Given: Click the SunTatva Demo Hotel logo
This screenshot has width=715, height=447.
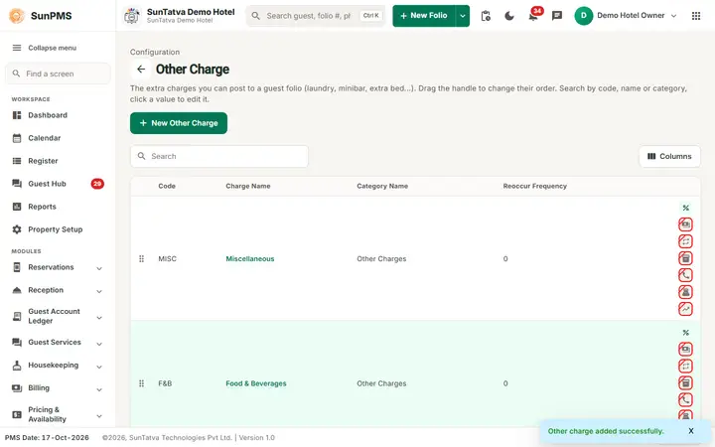Looking at the screenshot, I should click(132, 16).
